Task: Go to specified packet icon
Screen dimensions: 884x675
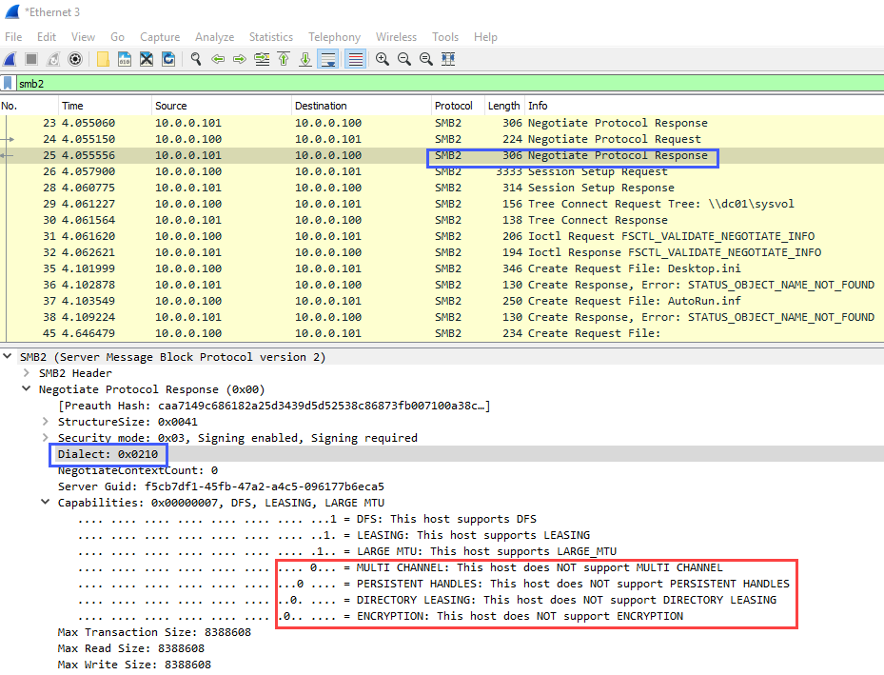Action: [262, 59]
